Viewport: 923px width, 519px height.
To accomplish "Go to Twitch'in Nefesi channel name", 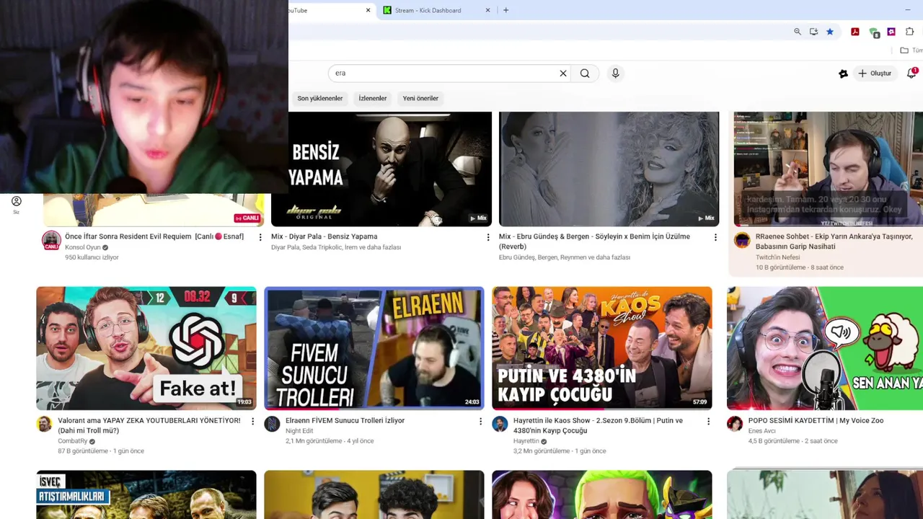I will click(778, 257).
